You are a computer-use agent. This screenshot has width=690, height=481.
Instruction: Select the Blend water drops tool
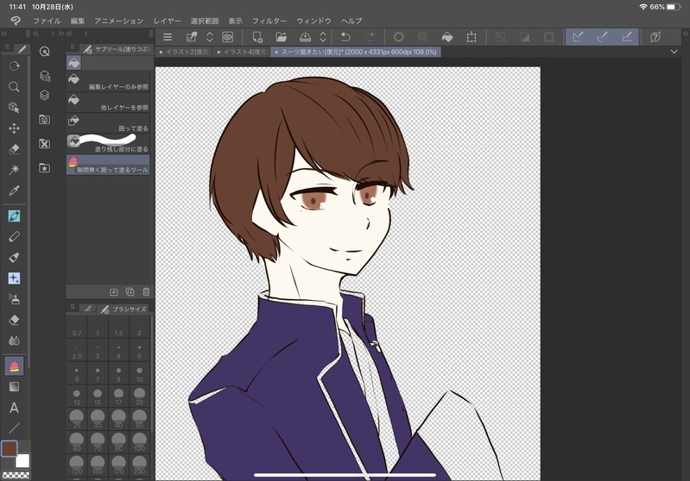(14, 340)
